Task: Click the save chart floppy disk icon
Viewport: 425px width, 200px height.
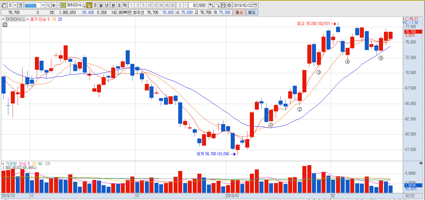Action: 223,5
